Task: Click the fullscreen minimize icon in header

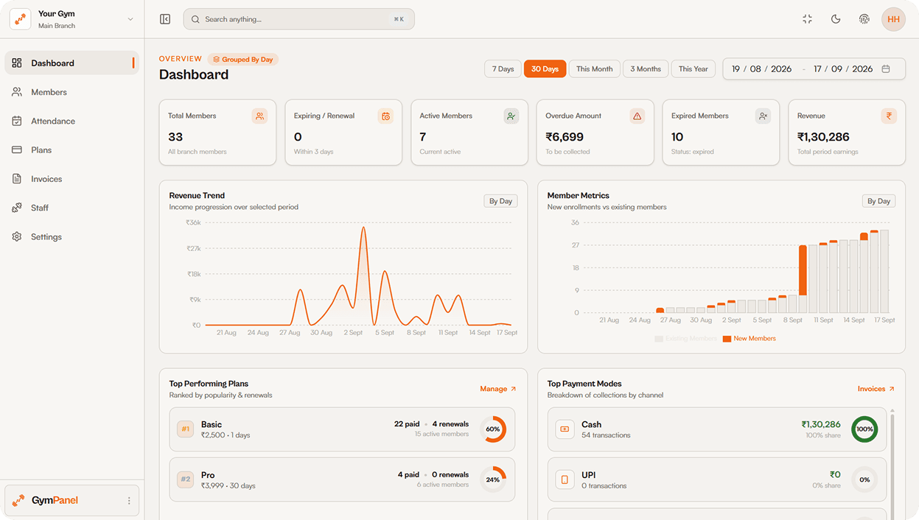Action: click(807, 19)
